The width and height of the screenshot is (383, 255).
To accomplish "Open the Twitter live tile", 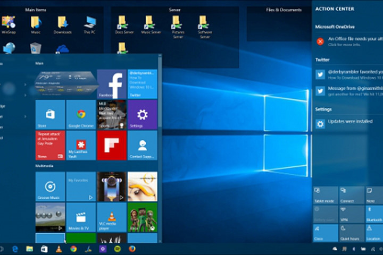I will pos(143,84).
